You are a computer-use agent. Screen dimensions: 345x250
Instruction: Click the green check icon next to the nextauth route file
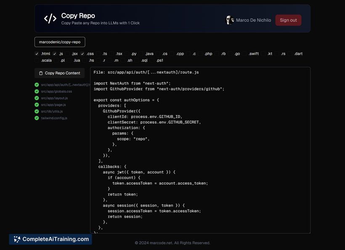point(37,85)
